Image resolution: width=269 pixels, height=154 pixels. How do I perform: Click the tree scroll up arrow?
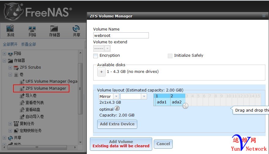80,53
